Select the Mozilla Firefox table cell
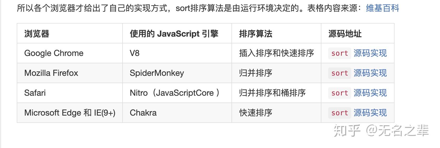This screenshot has width=440, height=148. click(x=51, y=73)
